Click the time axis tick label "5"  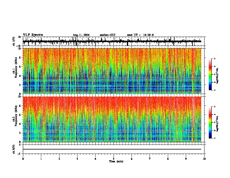114,159
